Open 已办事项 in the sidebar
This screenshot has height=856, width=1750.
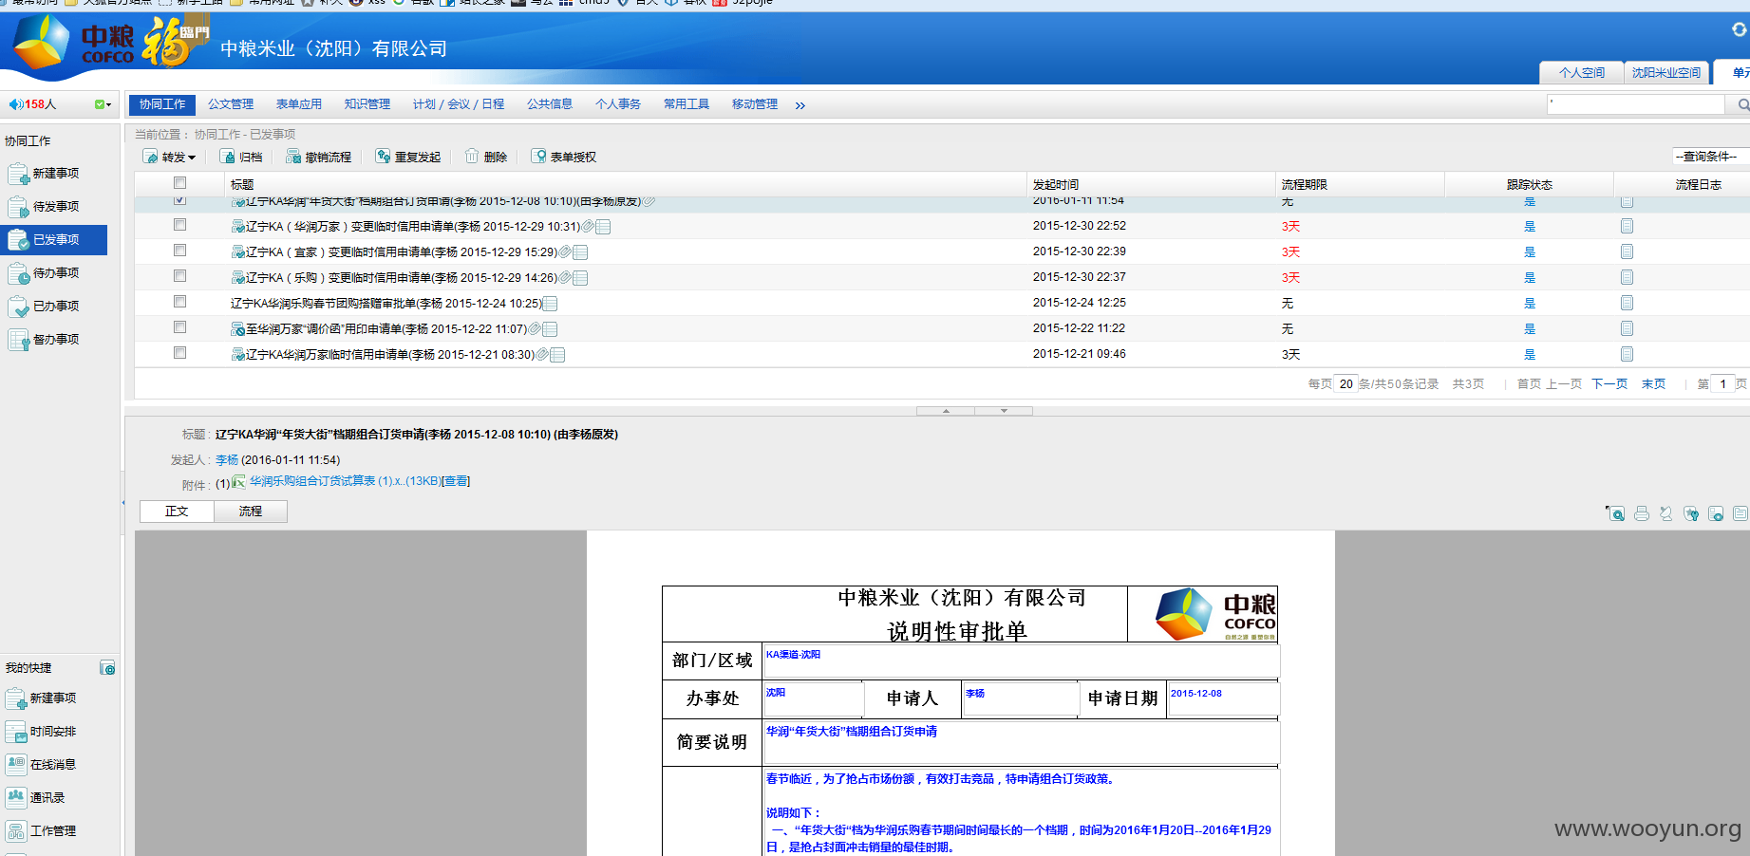pyautogui.click(x=44, y=307)
